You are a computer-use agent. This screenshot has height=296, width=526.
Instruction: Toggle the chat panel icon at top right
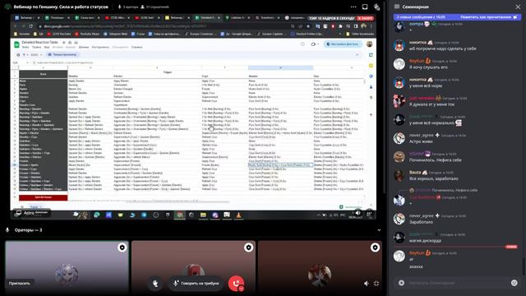[x=376, y=7]
